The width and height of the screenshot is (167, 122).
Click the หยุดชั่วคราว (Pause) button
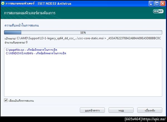pos(92,110)
